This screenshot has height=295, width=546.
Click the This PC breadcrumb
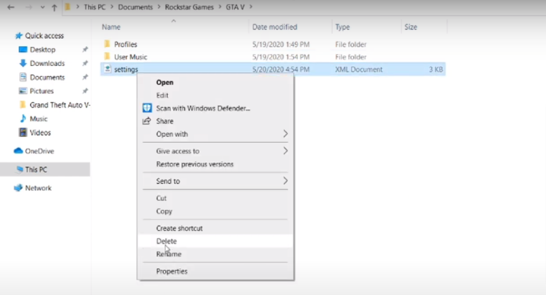pos(94,7)
